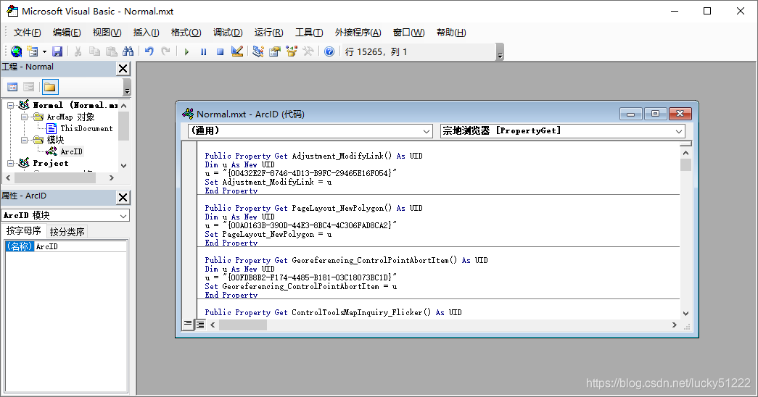Toggle Design Mode icon

tap(237, 51)
